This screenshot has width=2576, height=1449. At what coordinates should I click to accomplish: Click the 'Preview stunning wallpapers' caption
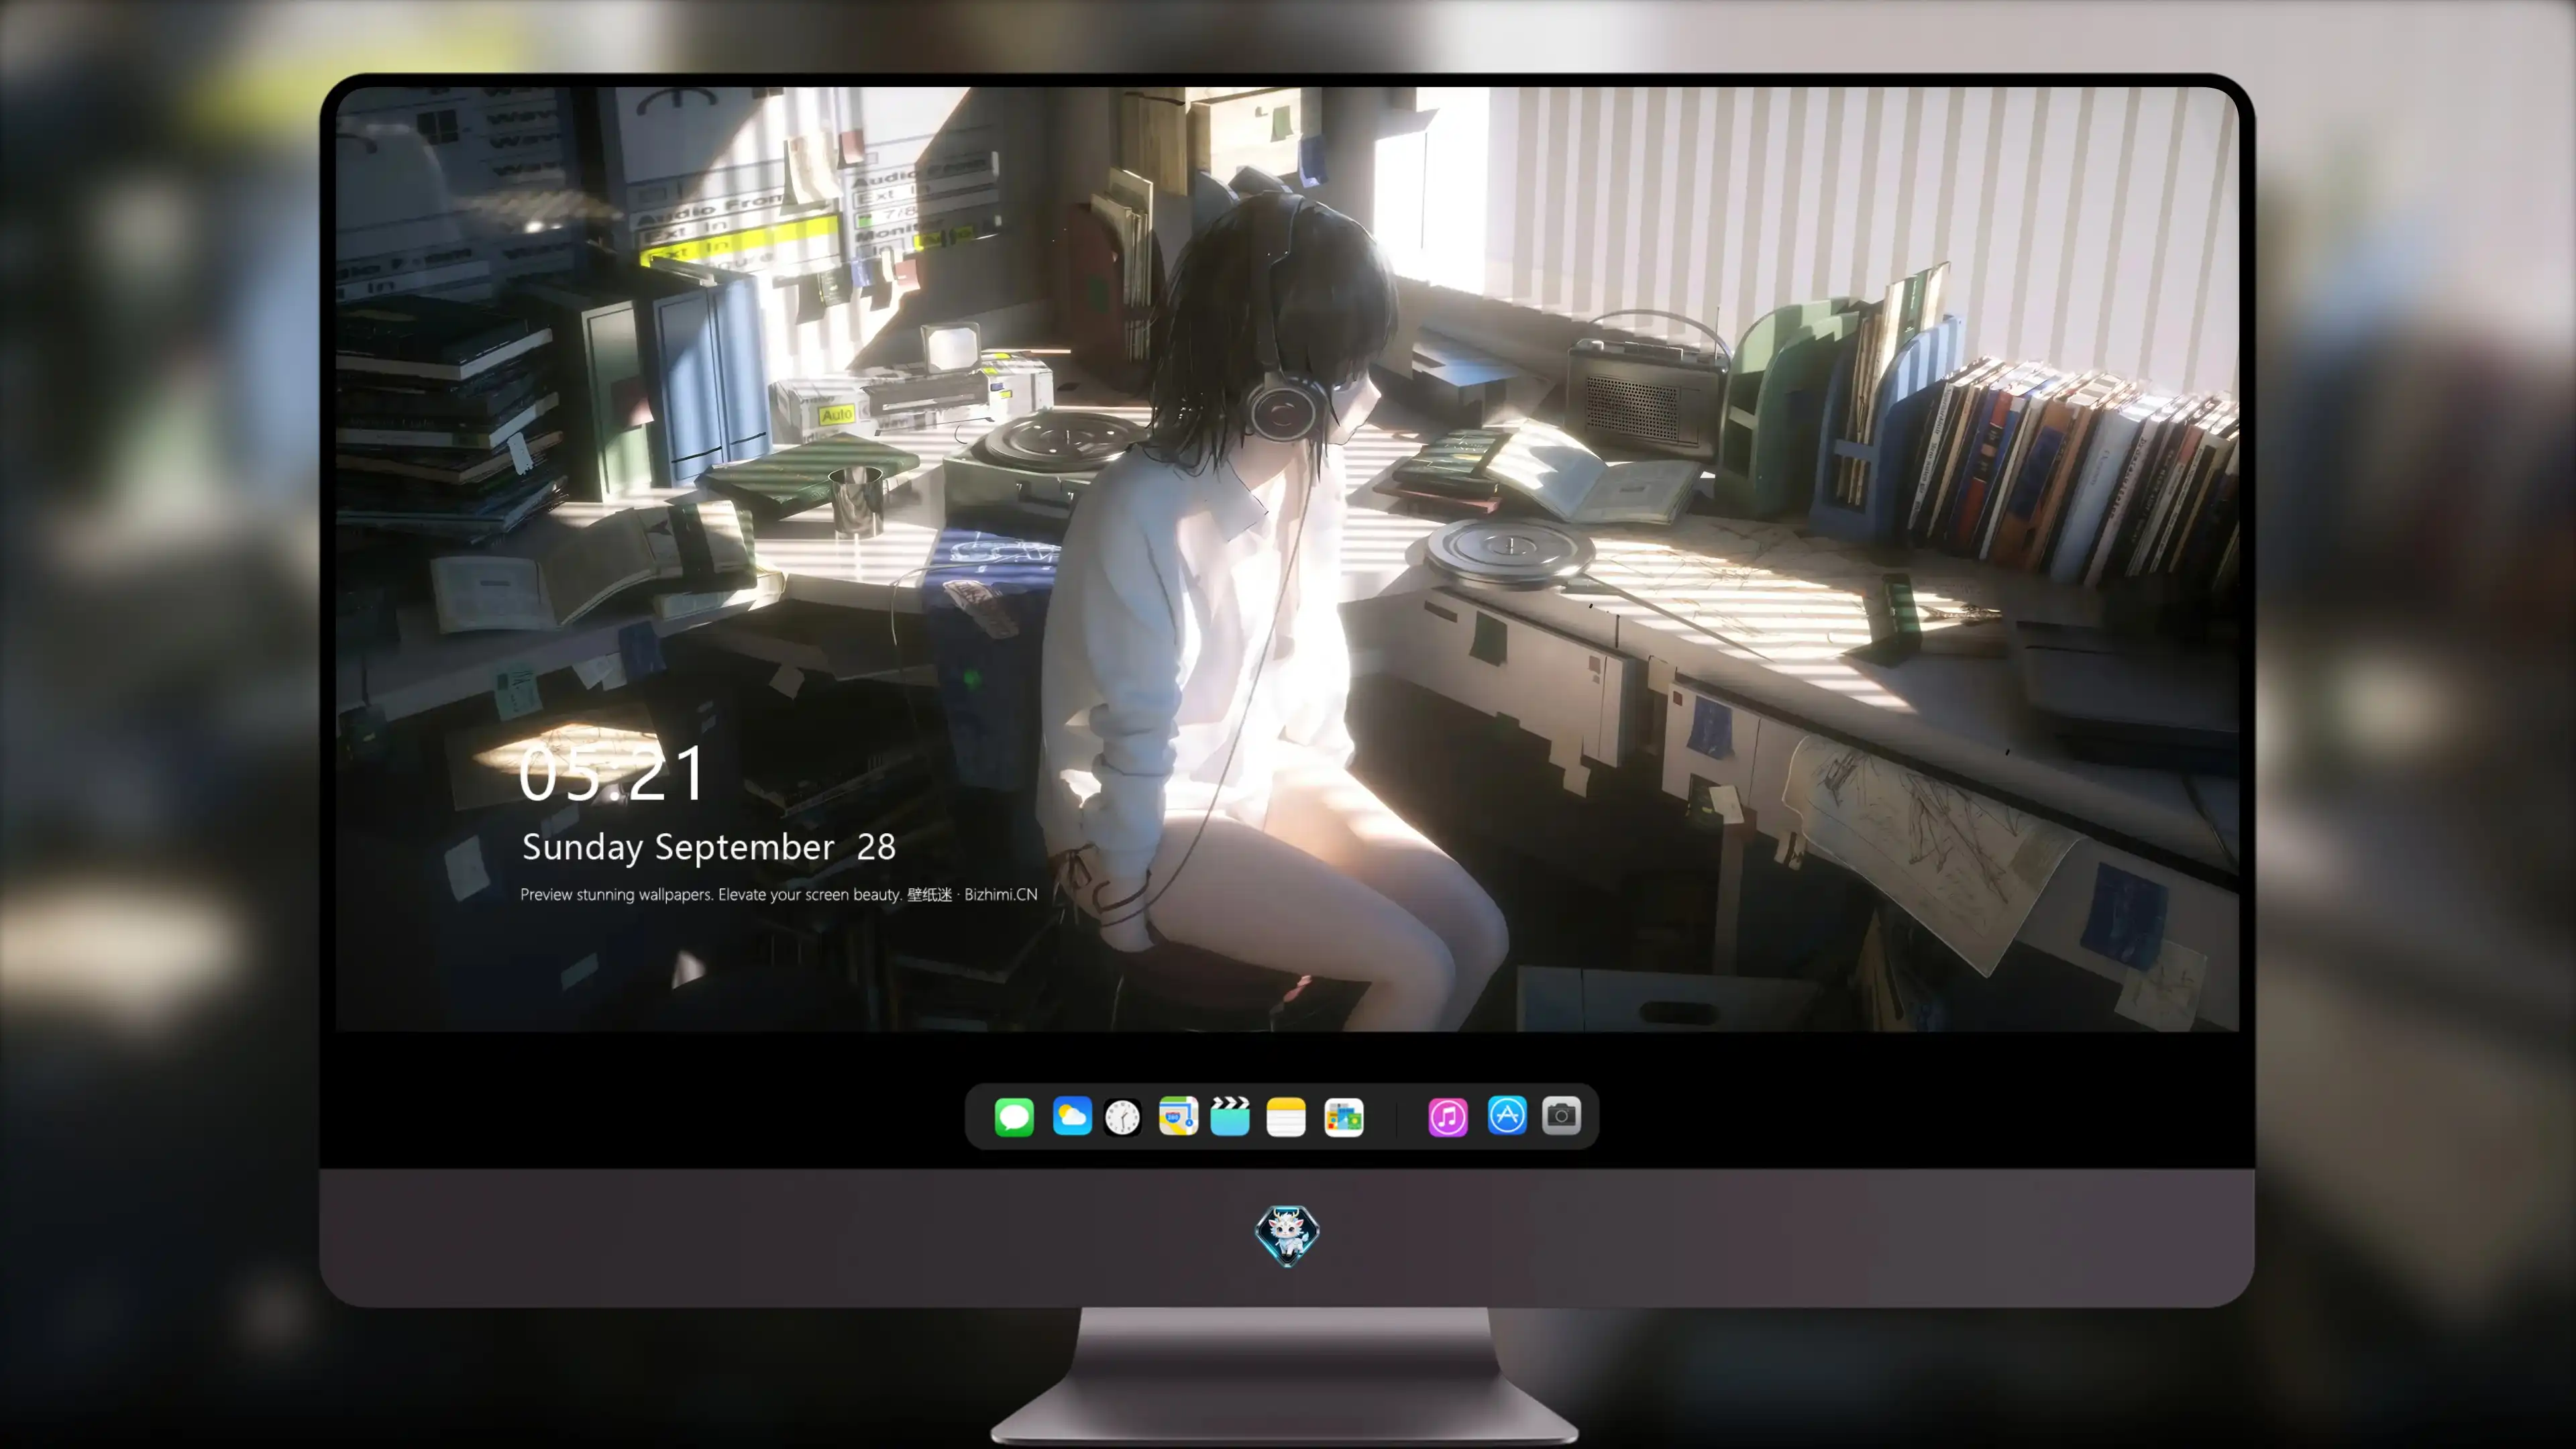tap(779, 894)
